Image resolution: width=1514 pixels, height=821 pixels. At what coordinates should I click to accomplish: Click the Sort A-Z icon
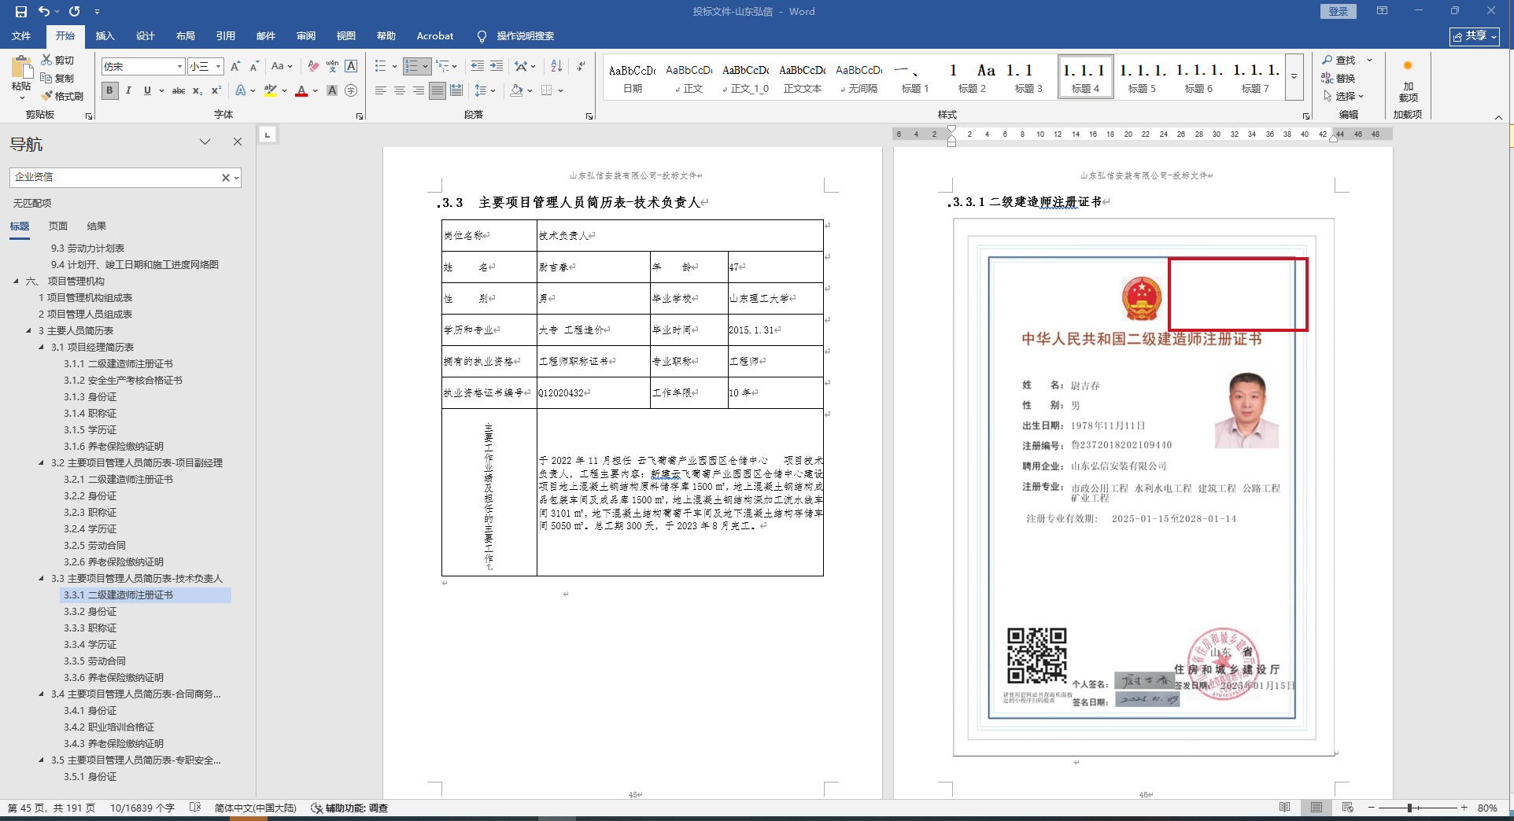point(556,67)
